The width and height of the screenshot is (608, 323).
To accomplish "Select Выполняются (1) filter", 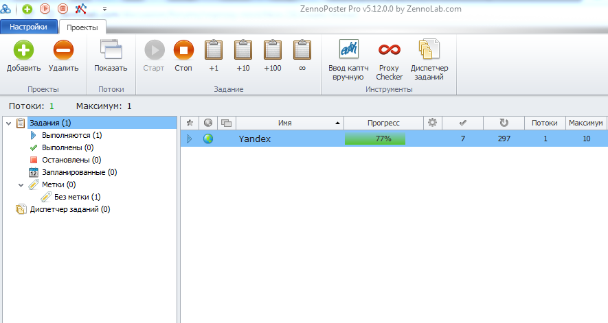I will click(71, 136).
